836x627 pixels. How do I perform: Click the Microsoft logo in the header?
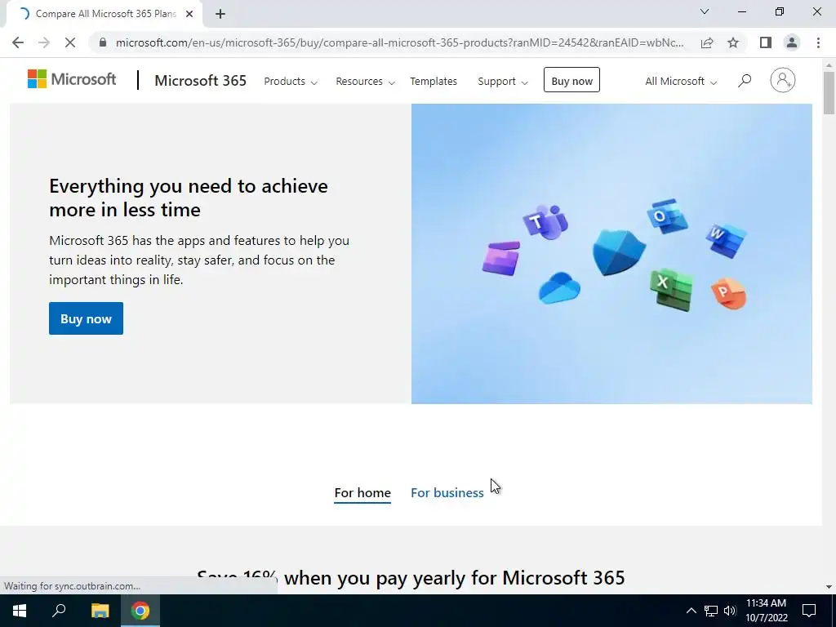72,79
